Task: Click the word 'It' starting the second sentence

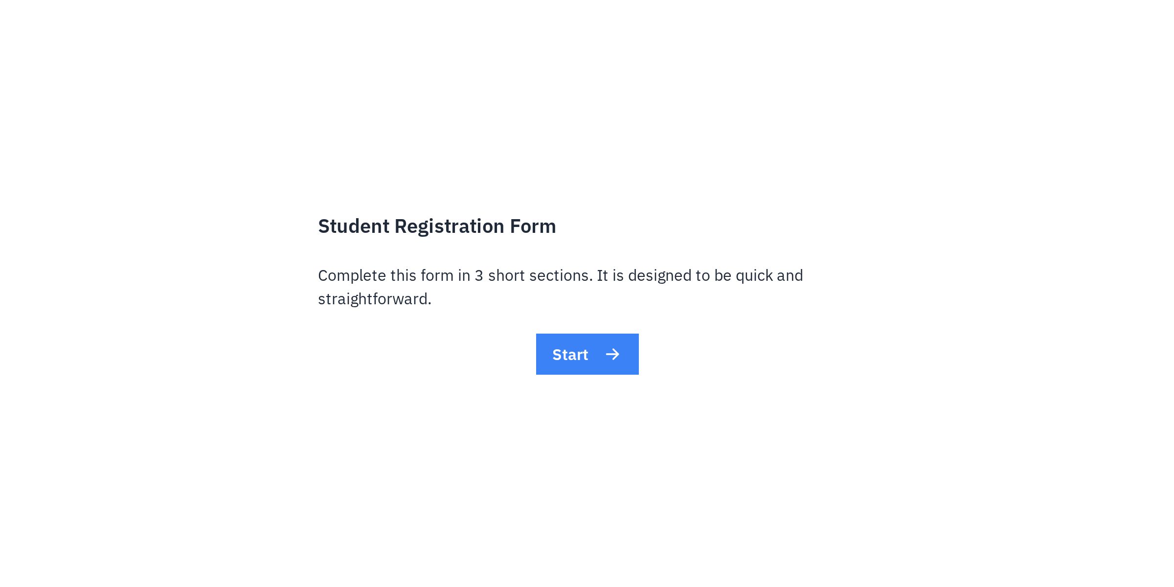Action: pos(602,276)
